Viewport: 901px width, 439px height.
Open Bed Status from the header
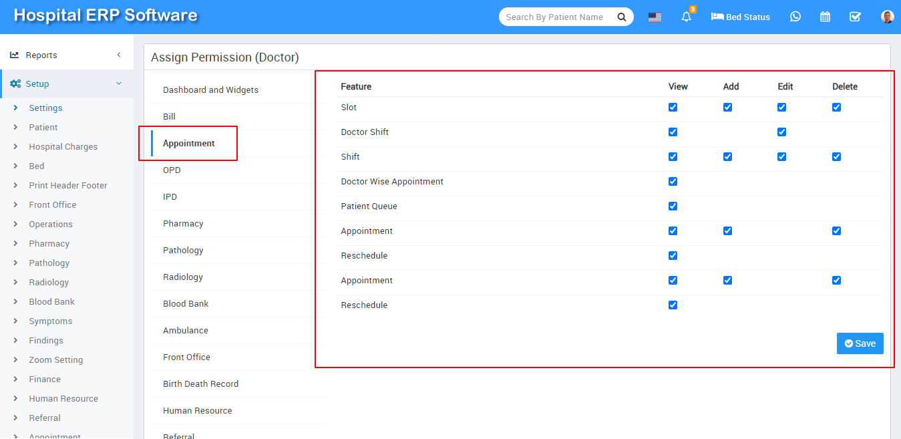pos(741,17)
